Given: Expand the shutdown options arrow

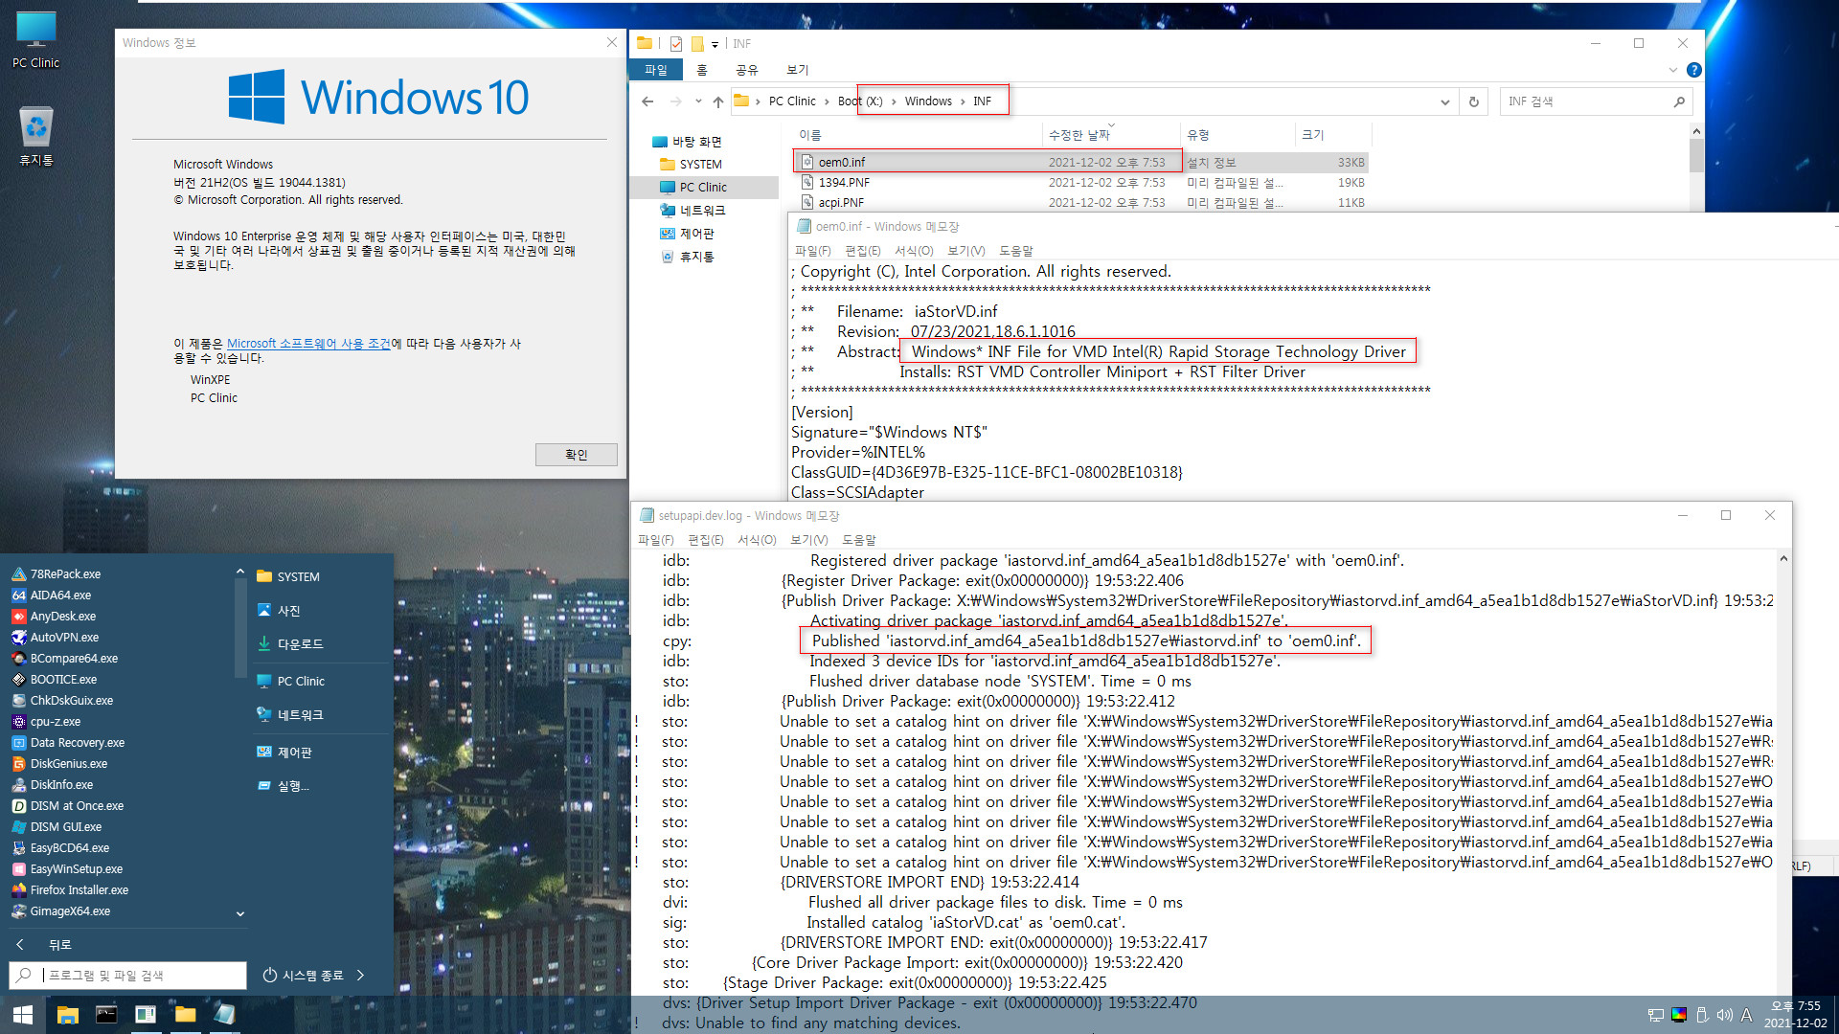Looking at the screenshot, I should [x=360, y=976].
